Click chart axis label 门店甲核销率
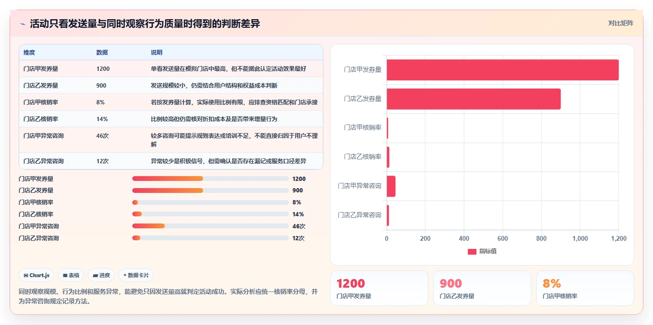Image resolution: width=653 pixels, height=325 pixels. point(362,127)
